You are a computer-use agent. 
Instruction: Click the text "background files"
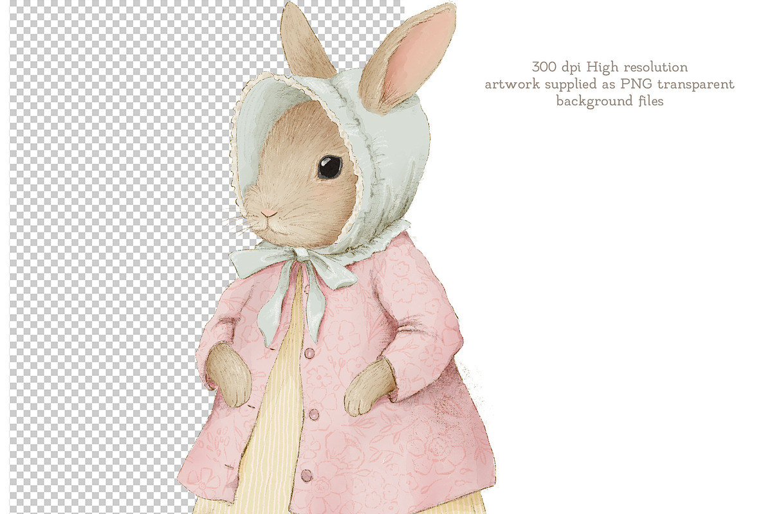(x=610, y=102)
